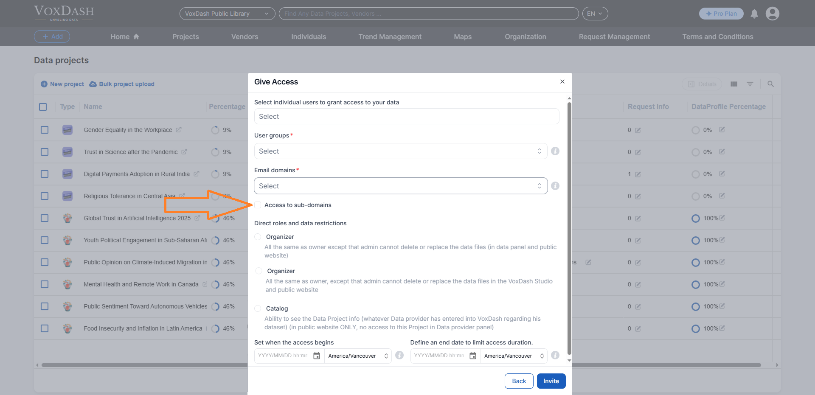The width and height of the screenshot is (815, 395).
Task: Click the info icon beside User groups
Action: pyautogui.click(x=555, y=151)
